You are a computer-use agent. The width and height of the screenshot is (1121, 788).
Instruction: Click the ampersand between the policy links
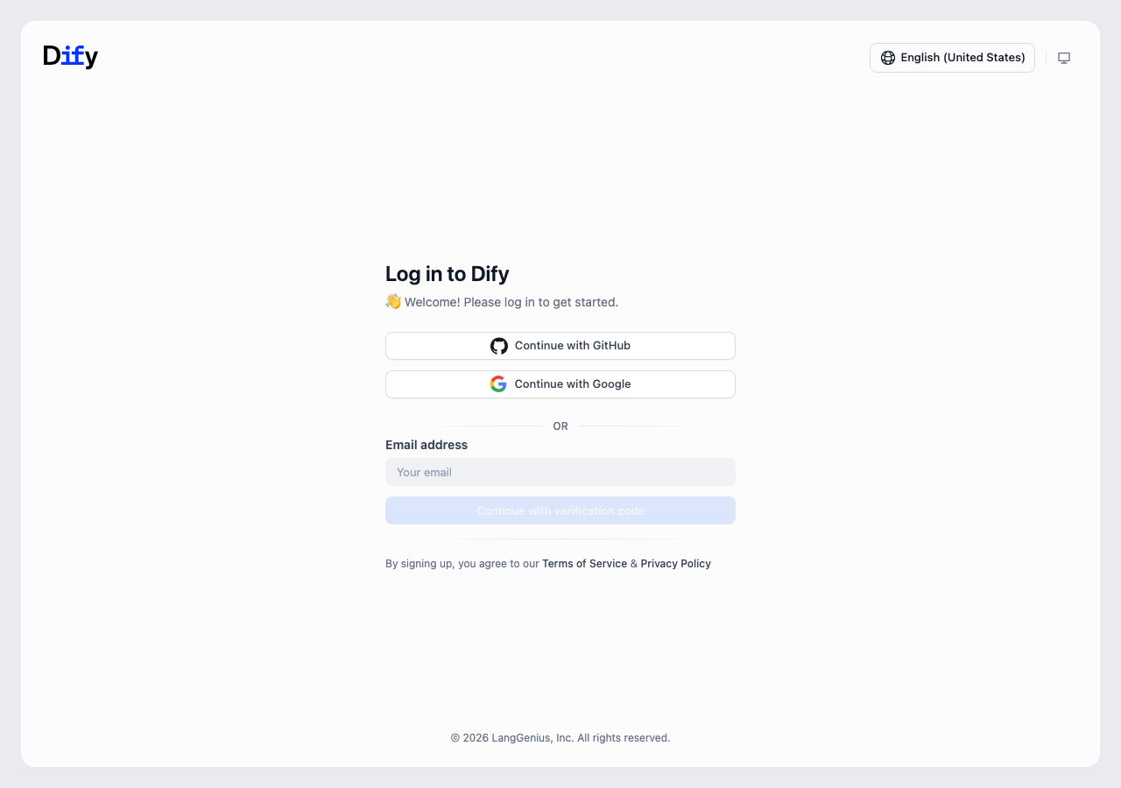pyautogui.click(x=634, y=564)
